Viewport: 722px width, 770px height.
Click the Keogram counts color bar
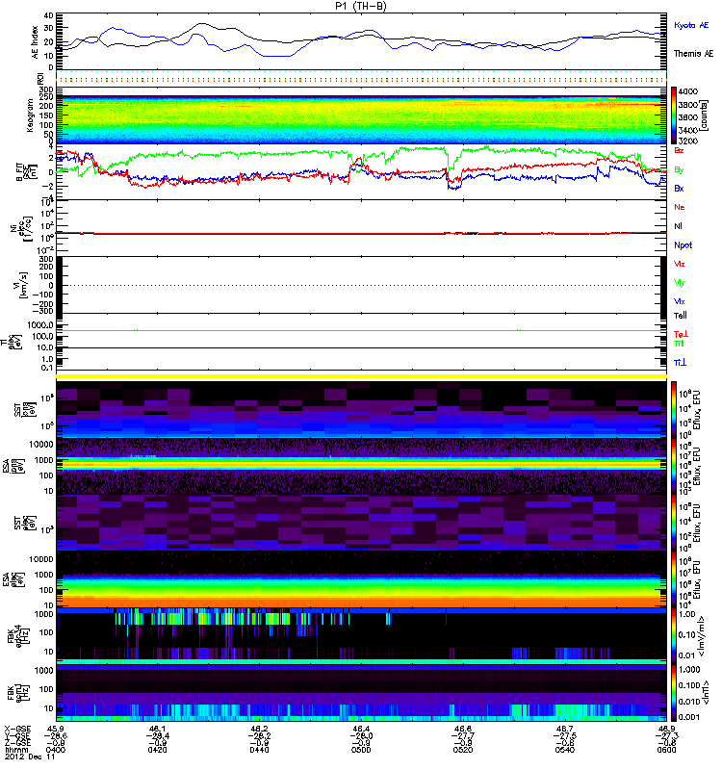pyautogui.click(x=674, y=115)
